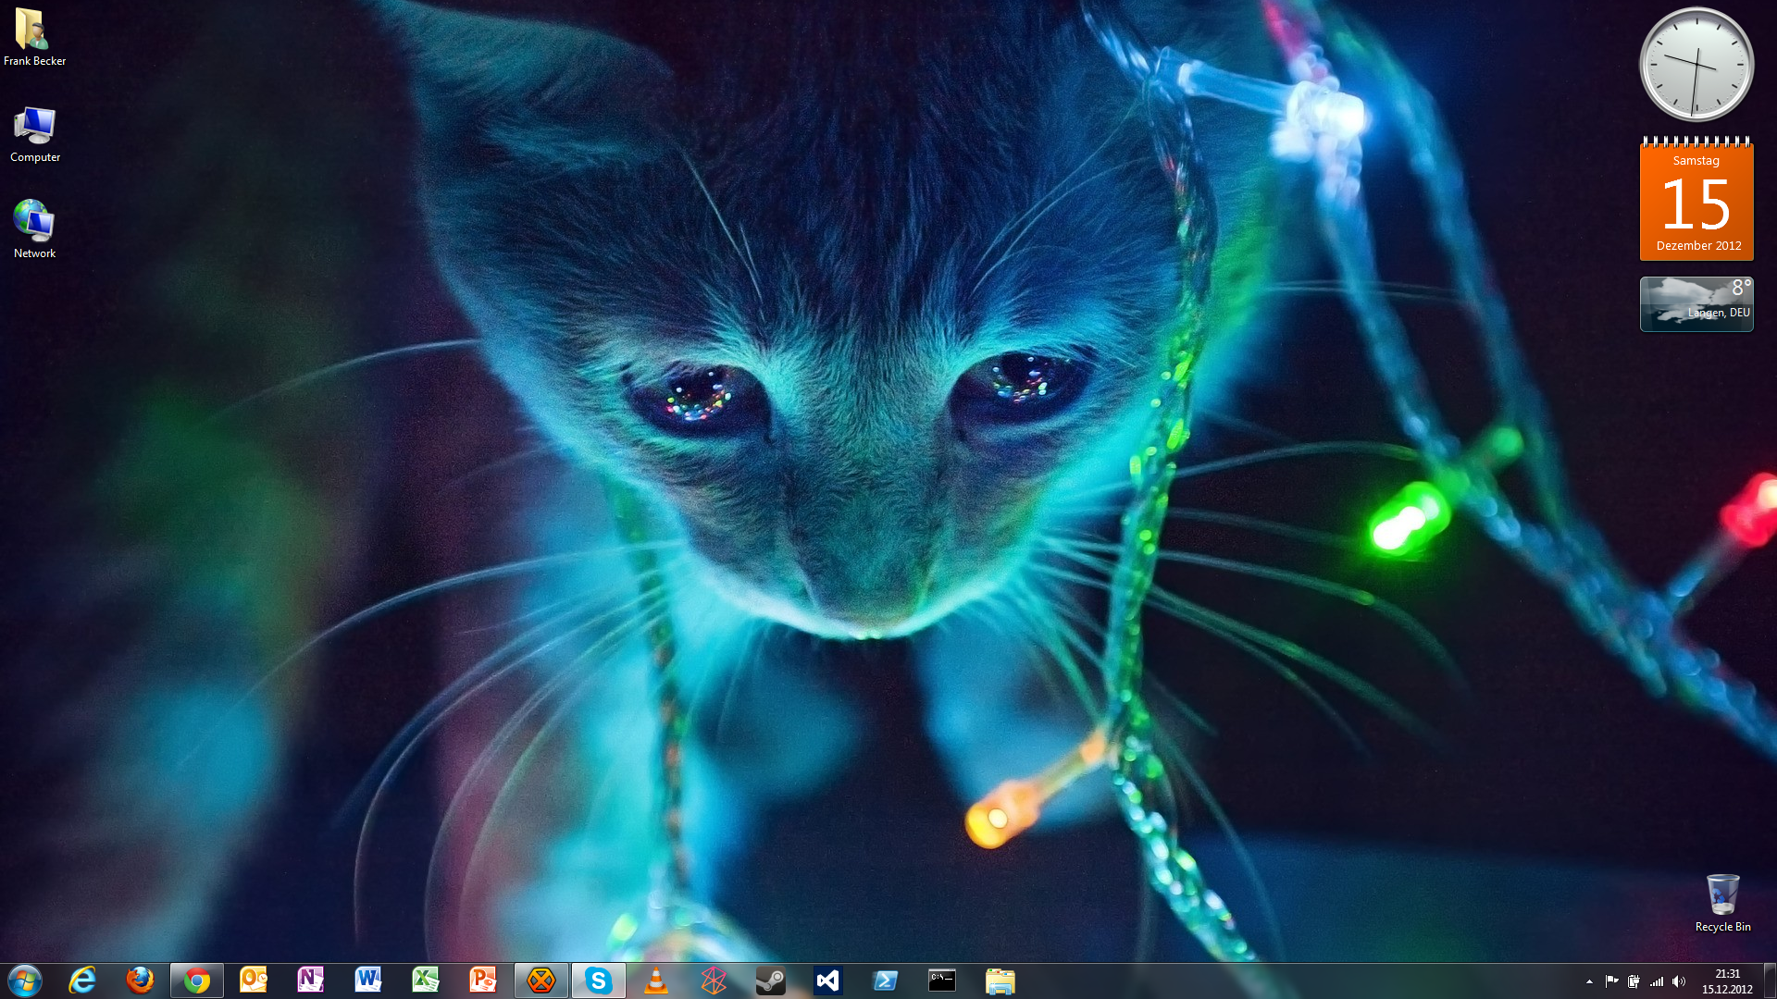This screenshot has width=1777, height=999.
Task: Open Visual Studio taskbar icon
Action: click(827, 980)
